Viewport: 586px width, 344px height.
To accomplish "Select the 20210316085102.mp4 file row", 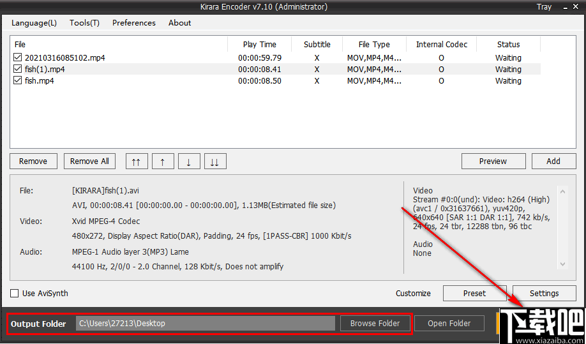I will click(275, 58).
